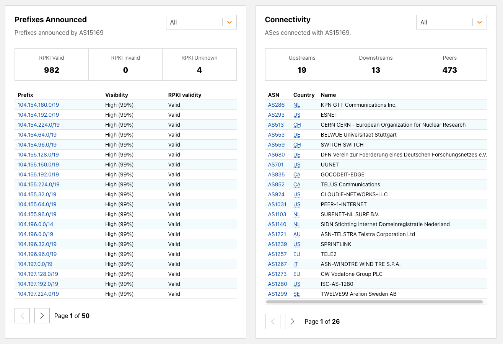Open the AS1273 Vodafone link

(x=277, y=274)
